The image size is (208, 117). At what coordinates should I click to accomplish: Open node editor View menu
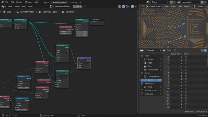coord(10,6)
